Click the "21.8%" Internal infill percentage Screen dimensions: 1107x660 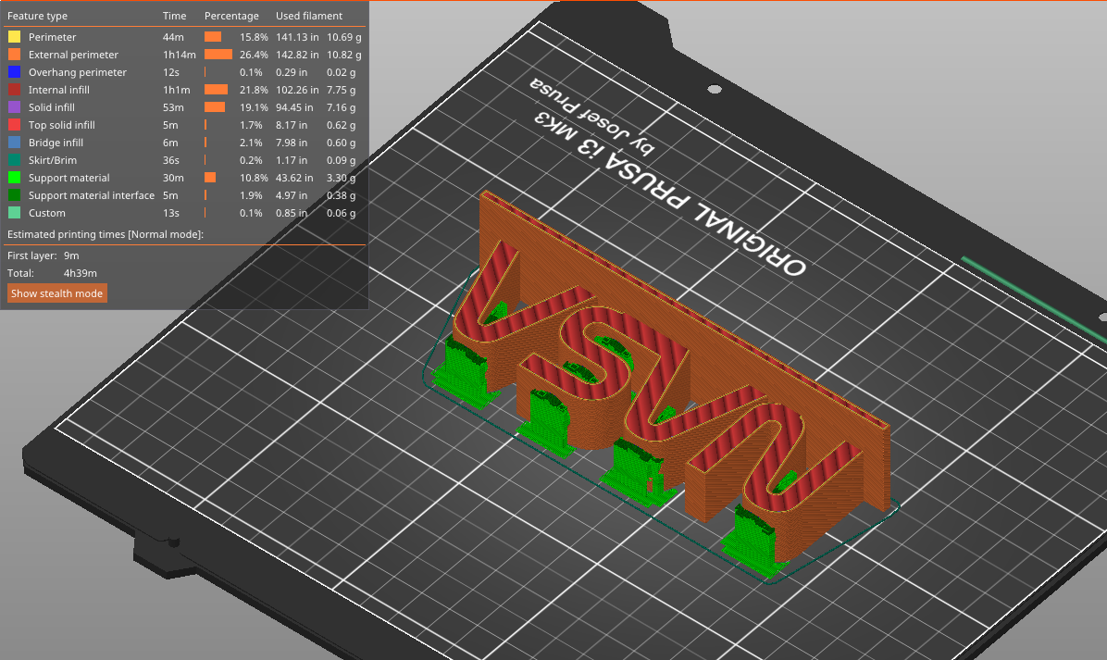[254, 90]
